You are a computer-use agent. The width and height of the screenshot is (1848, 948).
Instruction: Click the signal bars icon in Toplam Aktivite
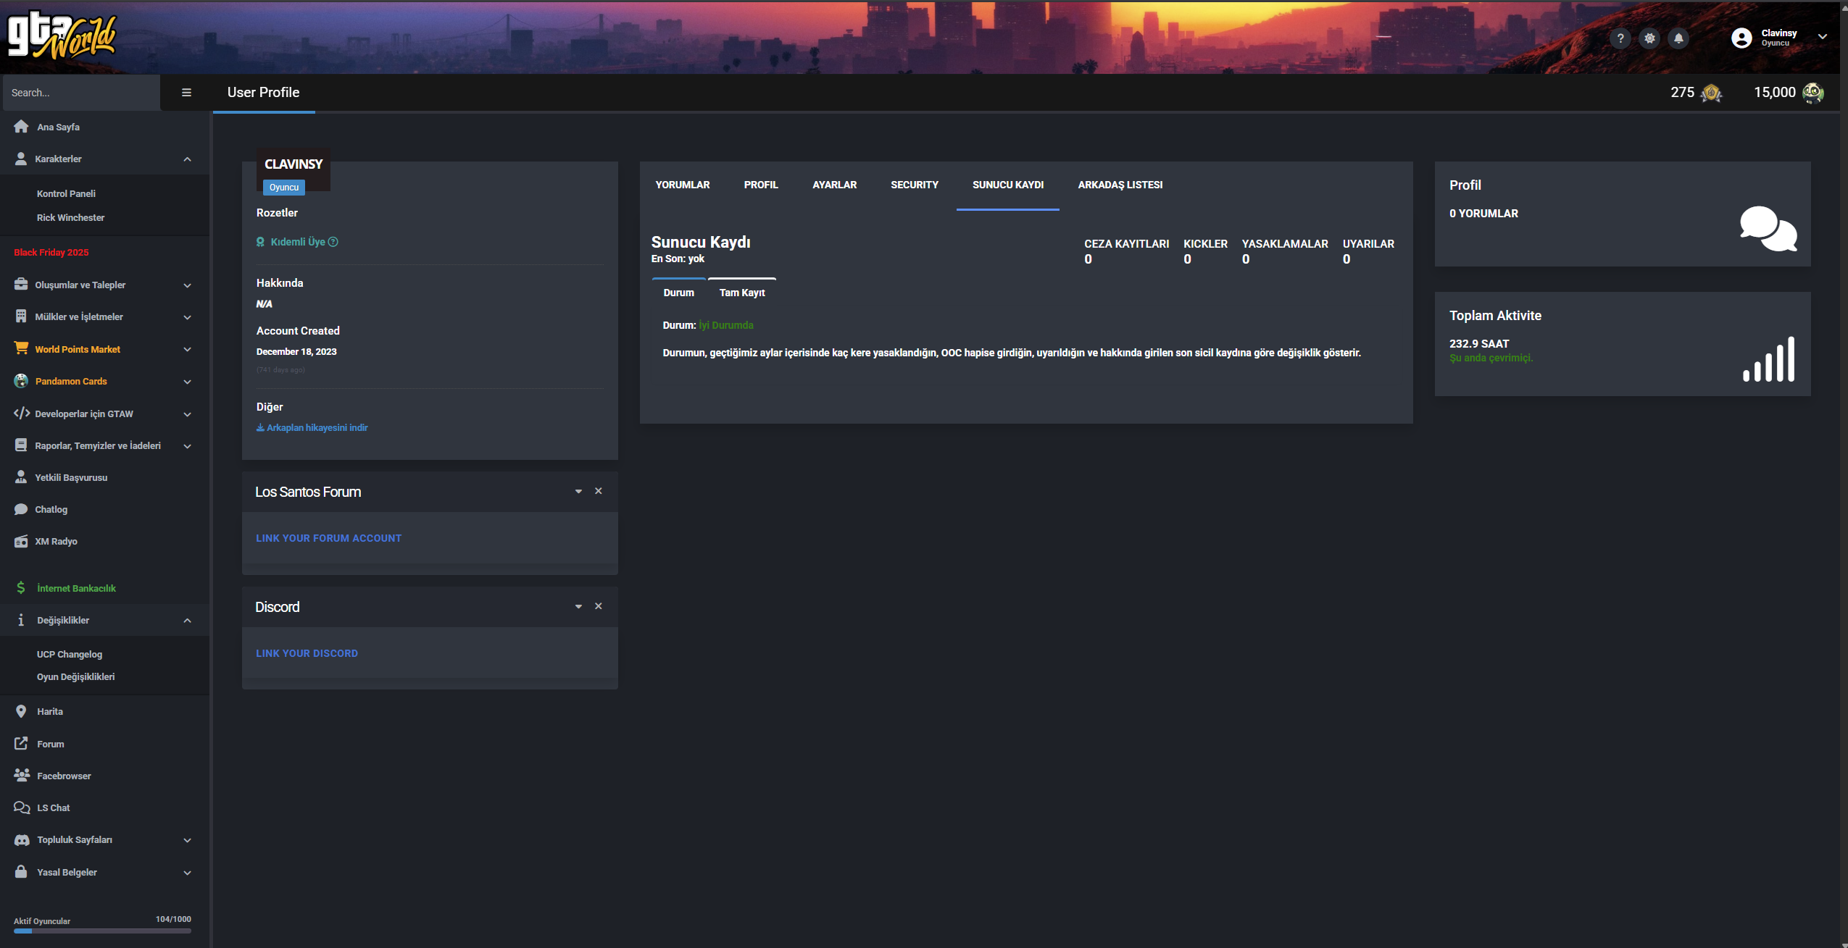click(x=1769, y=359)
